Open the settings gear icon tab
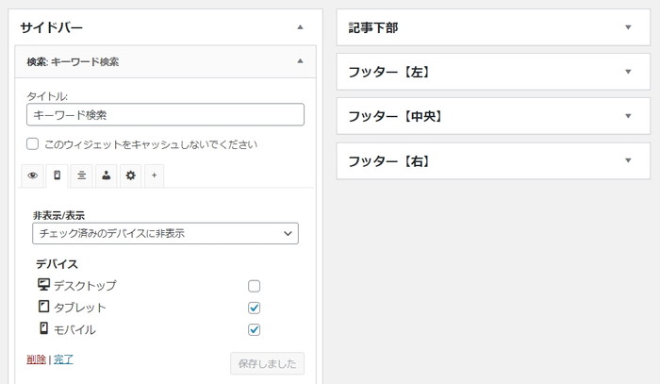Image resolution: width=660 pixels, height=384 pixels. coord(130,175)
